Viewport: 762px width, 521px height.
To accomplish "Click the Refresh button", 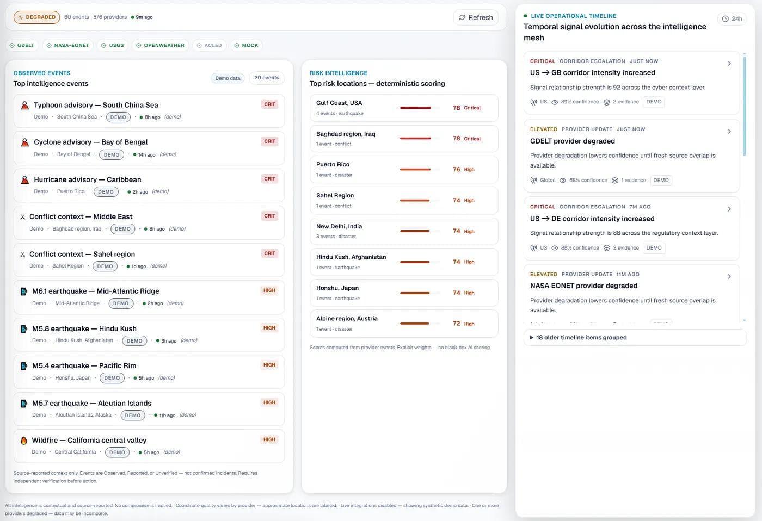I will pyautogui.click(x=476, y=17).
